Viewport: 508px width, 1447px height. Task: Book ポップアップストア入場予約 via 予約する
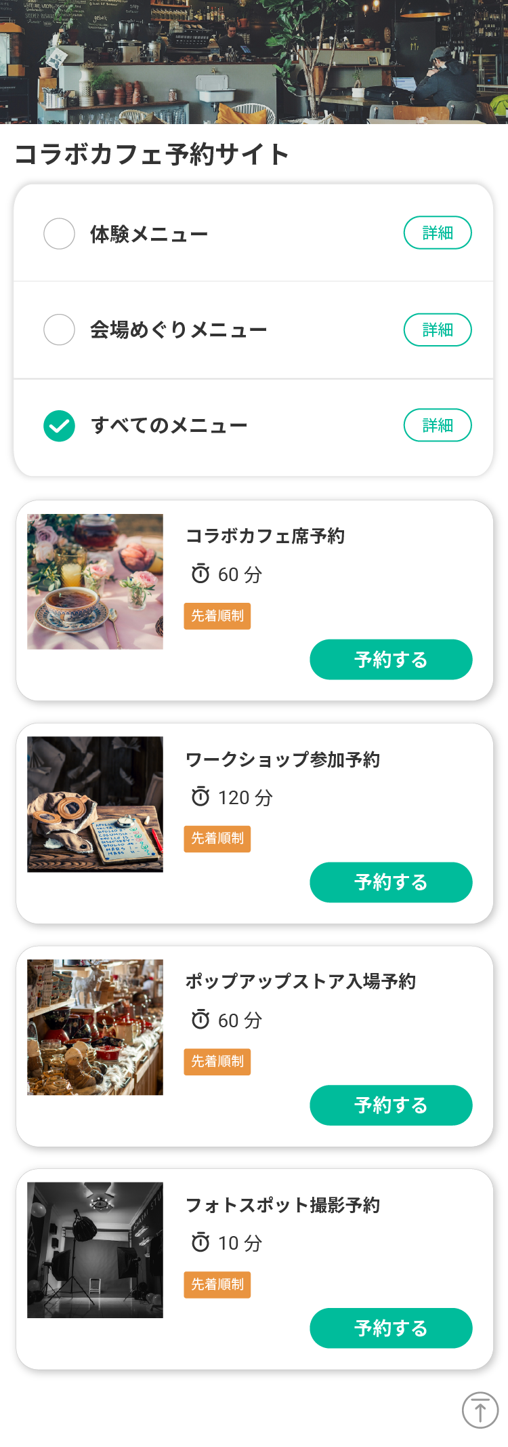tap(391, 1105)
